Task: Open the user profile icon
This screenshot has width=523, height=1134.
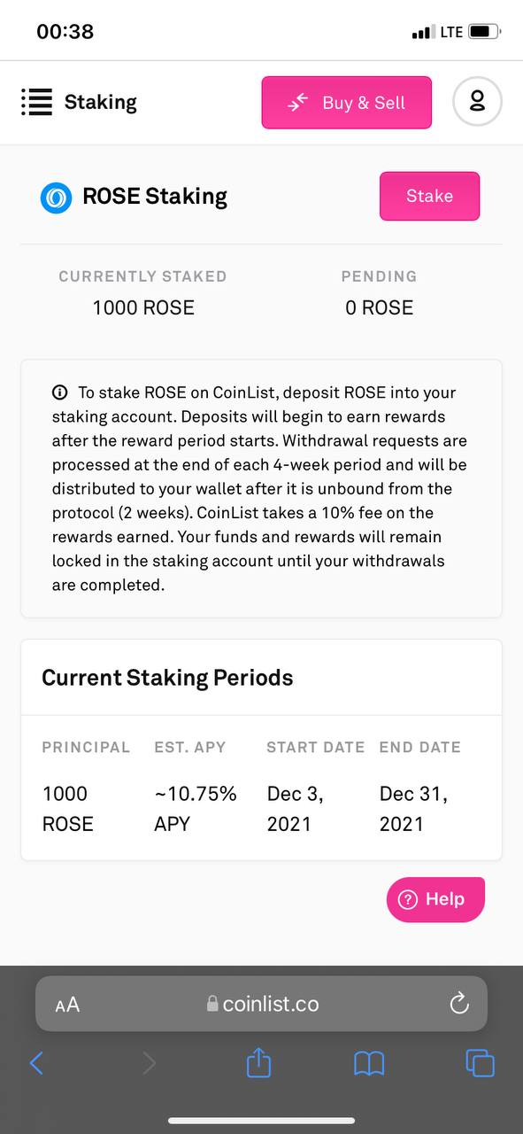Action: (477, 102)
